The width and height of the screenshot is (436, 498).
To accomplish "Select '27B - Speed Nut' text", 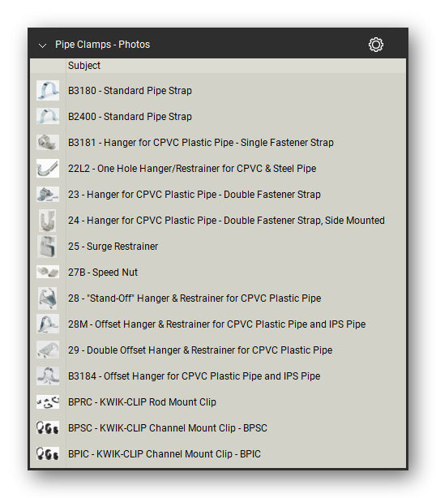I will 103,273.
